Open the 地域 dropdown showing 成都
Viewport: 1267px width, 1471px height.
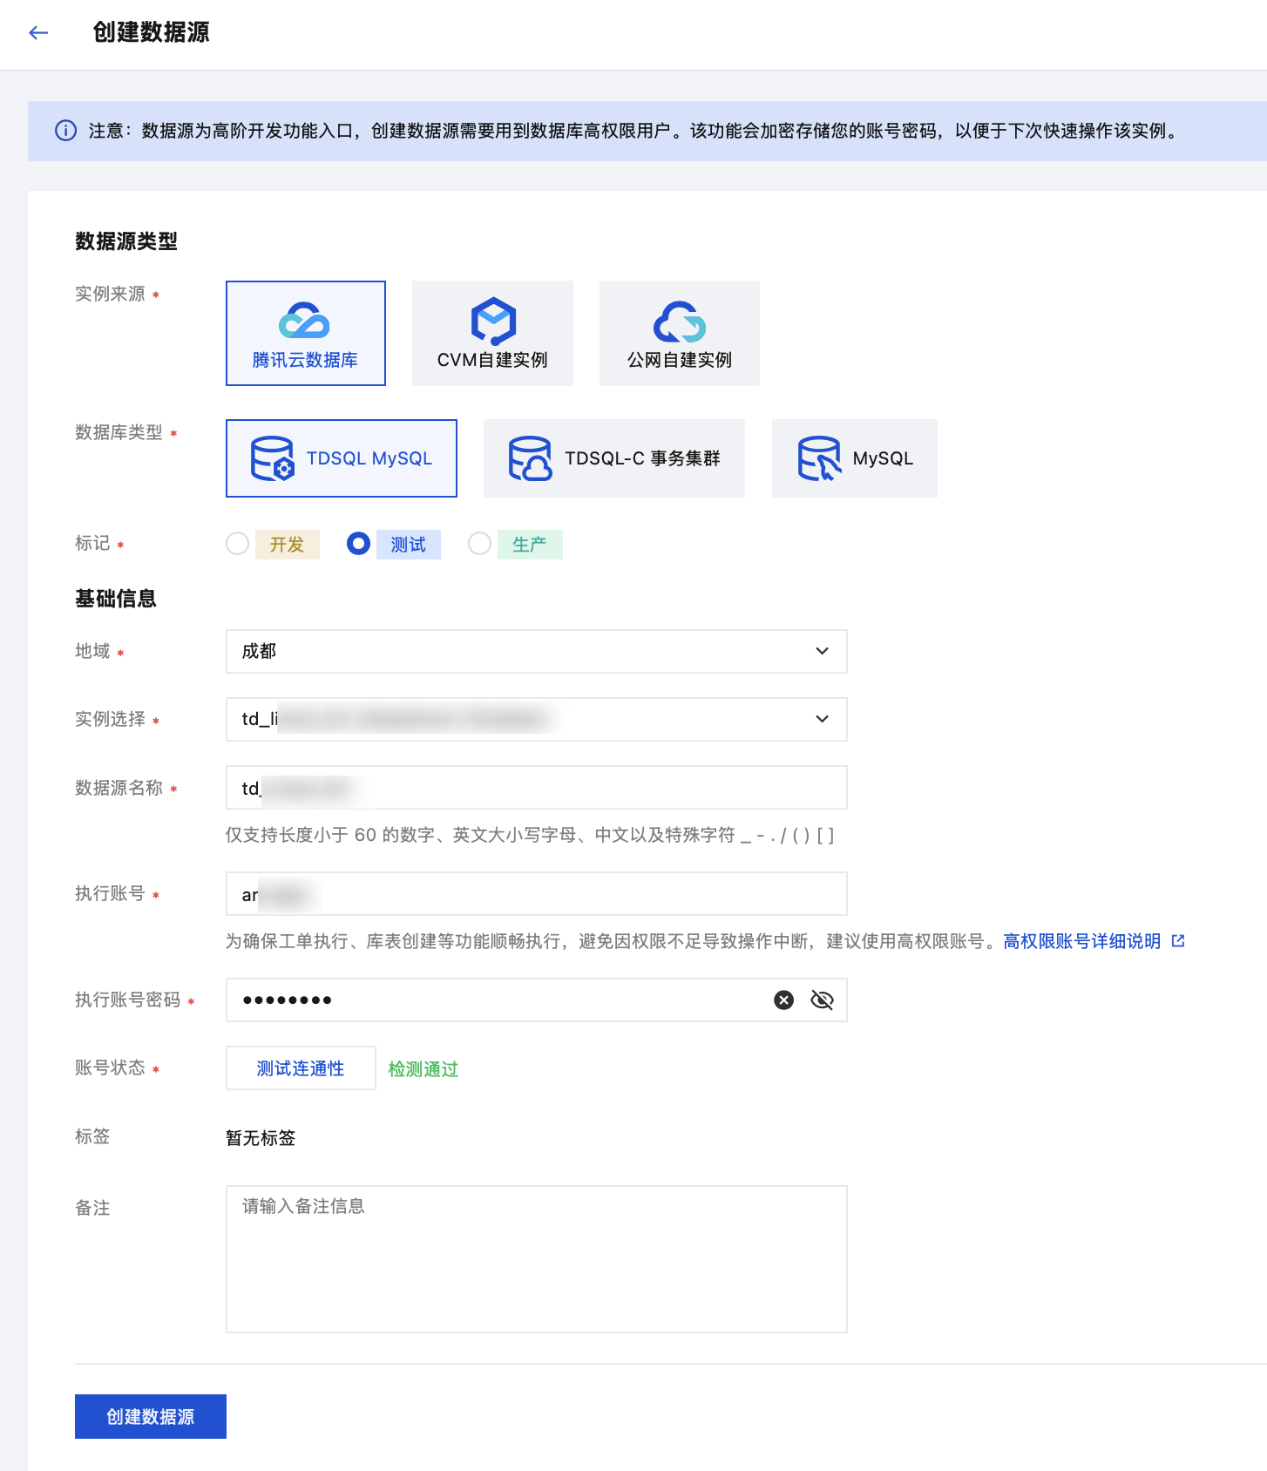tap(537, 651)
